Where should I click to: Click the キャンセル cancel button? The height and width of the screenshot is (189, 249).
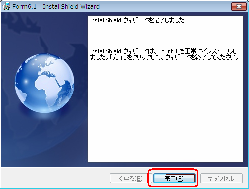pyautogui.click(x=221, y=178)
